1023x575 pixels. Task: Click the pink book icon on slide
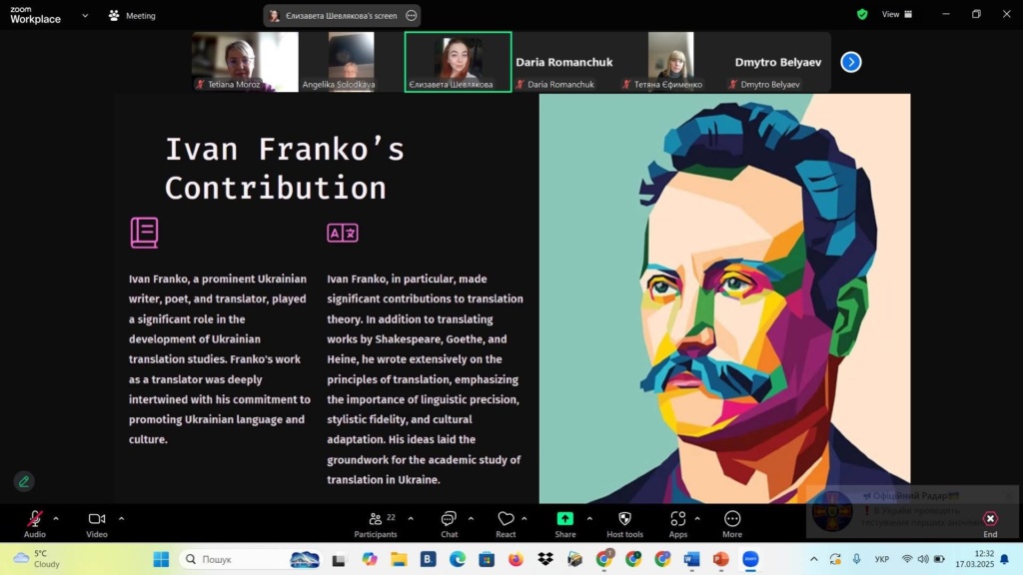click(x=144, y=233)
